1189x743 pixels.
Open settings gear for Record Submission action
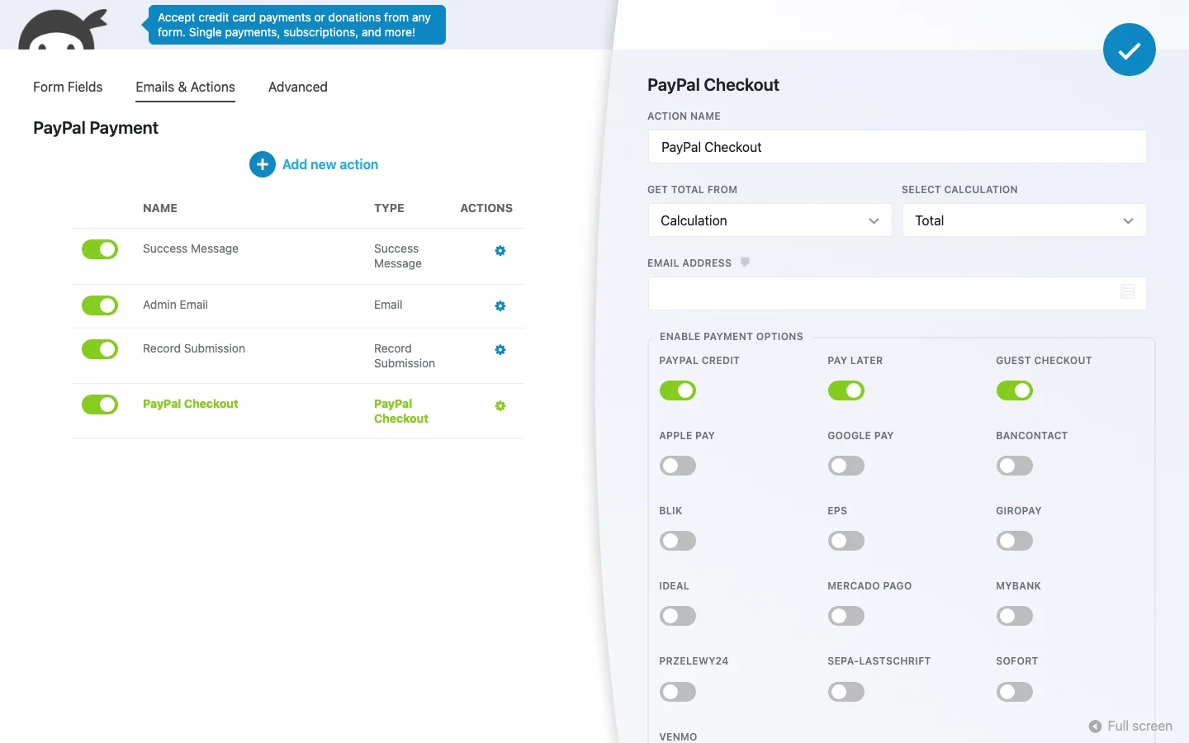point(500,349)
